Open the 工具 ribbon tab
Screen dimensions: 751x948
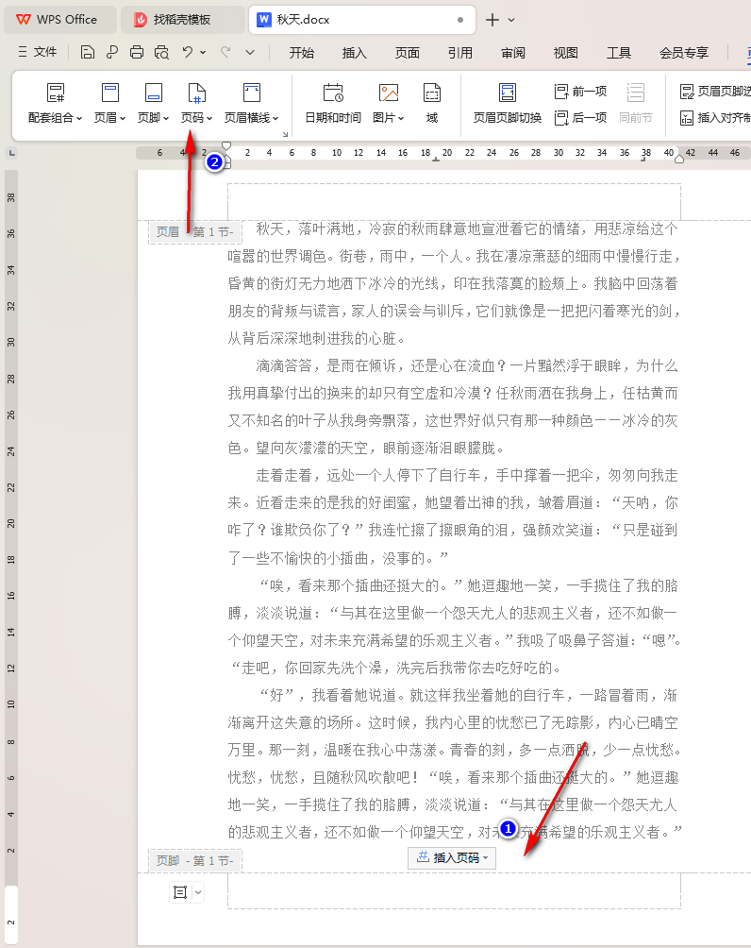click(x=619, y=53)
